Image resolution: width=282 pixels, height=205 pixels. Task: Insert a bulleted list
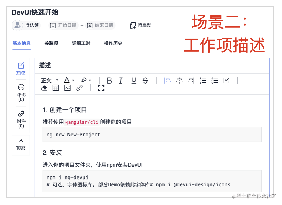(x=215, y=81)
